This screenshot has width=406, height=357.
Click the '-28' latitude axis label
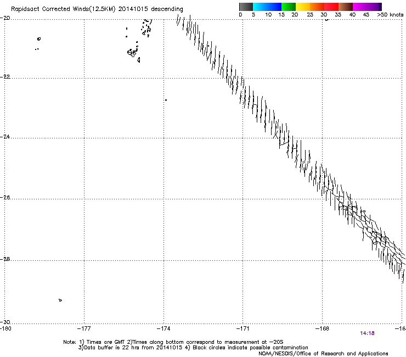(5, 259)
